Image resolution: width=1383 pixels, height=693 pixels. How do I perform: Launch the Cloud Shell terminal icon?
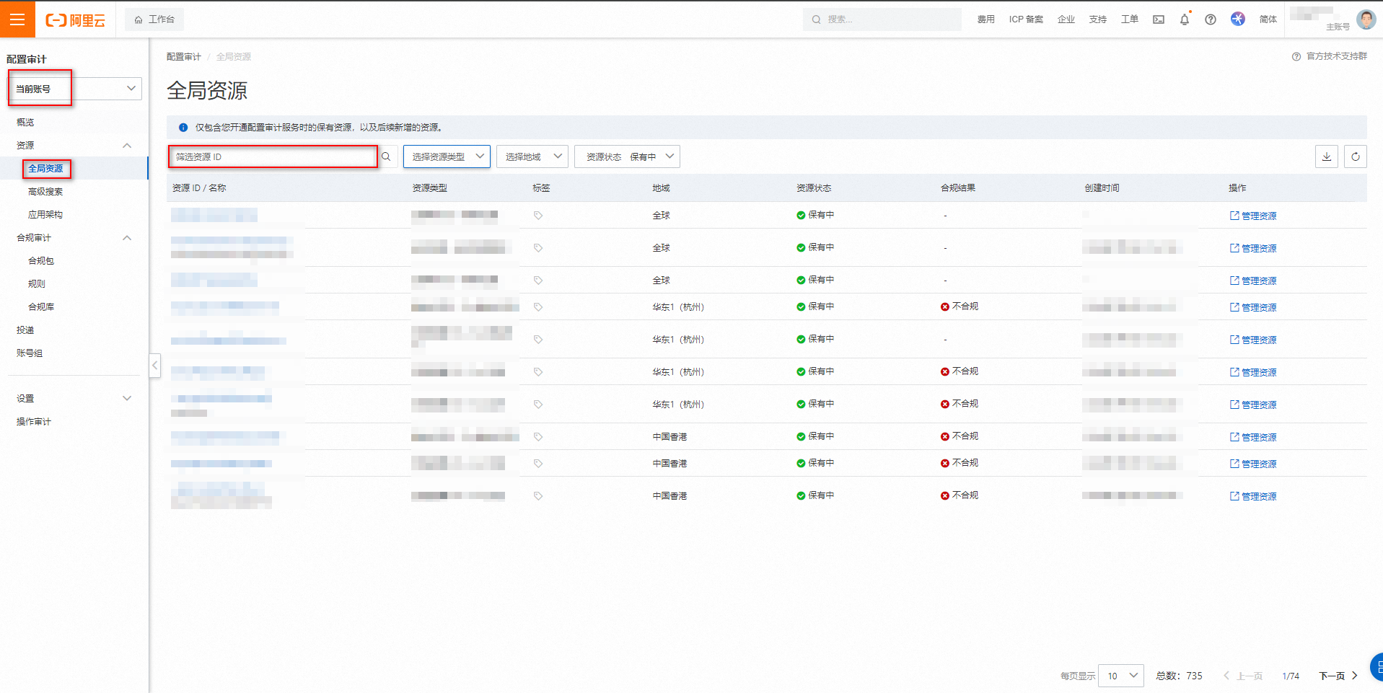point(1159,19)
